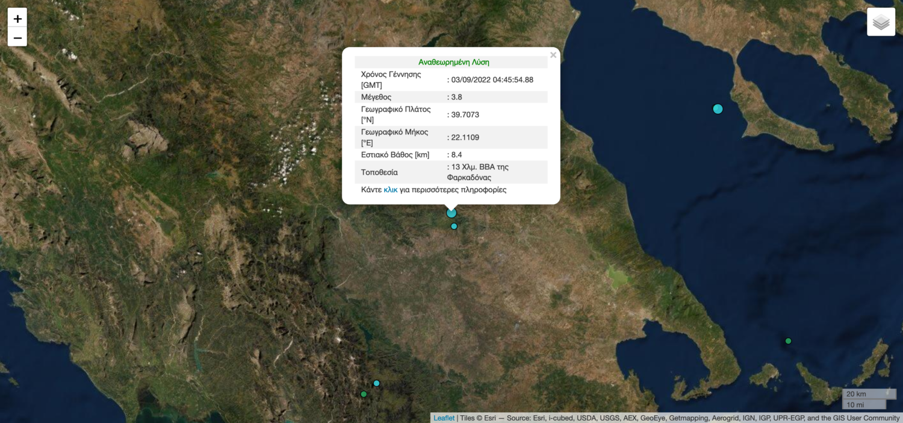Click the 'κλικ' link for more information

coord(390,190)
